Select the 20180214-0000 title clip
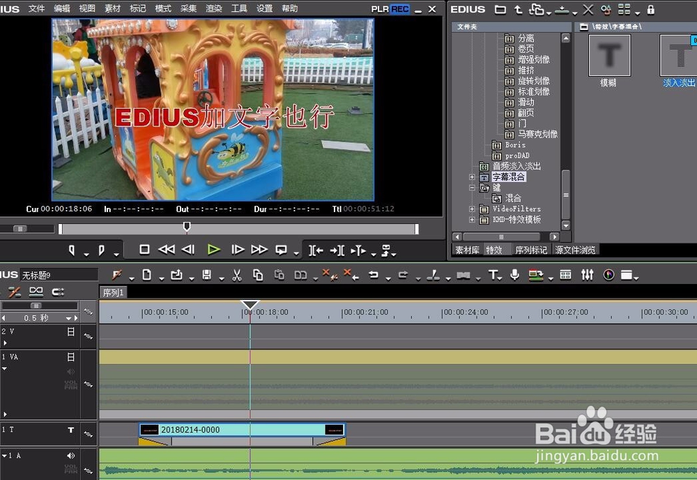Image resolution: width=697 pixels, height=480 pixels. click(x=243, y=430)
